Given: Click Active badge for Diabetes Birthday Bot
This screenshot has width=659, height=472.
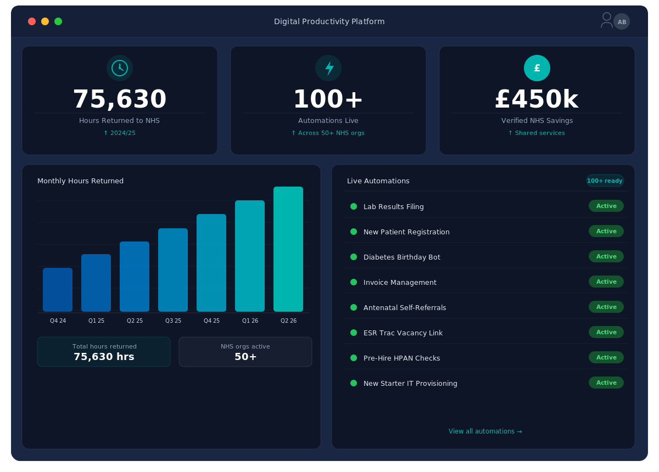Looking at the screenshot, I should (606, 256).
